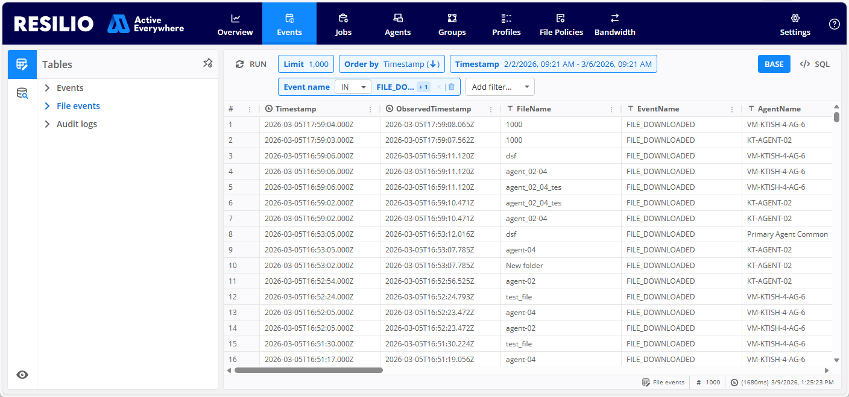The image size is (849, 397).
Task: Click 'Primary Agent Common' agent cell
Action: click(x=787, y=234)
